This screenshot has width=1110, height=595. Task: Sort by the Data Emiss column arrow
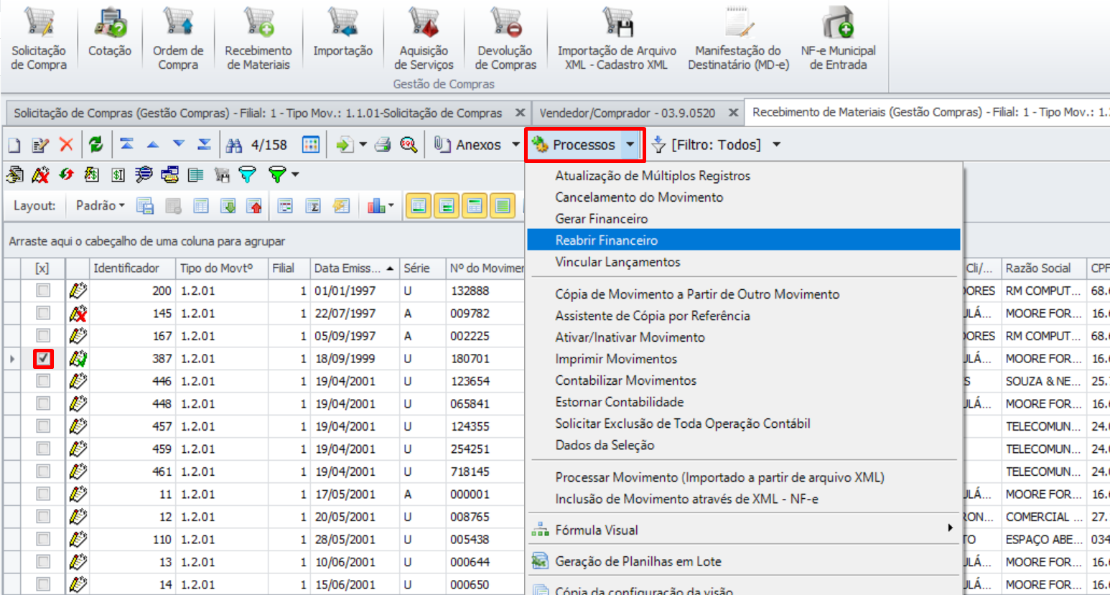(390, 268)
